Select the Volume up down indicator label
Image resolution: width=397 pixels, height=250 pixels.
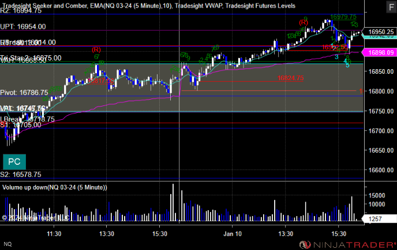(x=55, y=187)
